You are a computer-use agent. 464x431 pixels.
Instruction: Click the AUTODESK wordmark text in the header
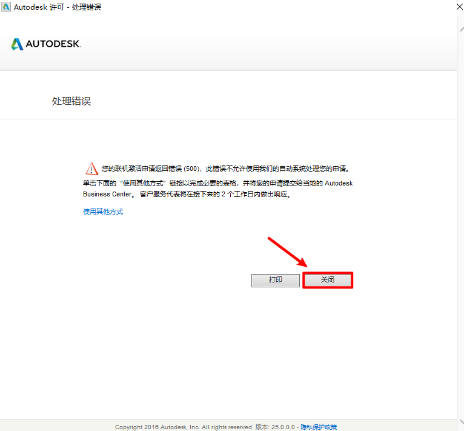[x=53, y=44]
